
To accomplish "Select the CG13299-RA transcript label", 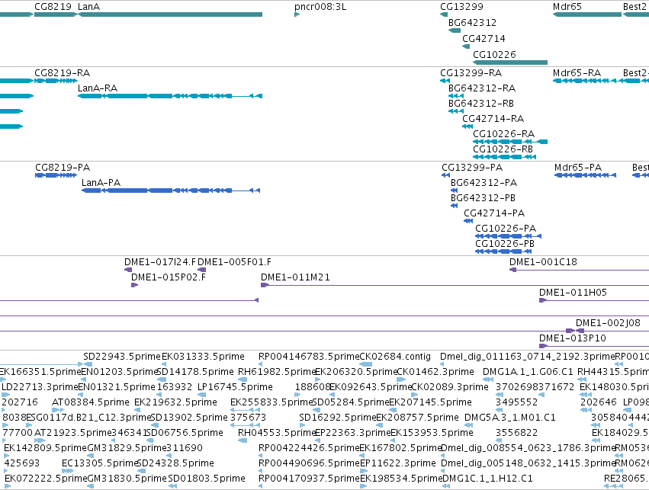I will pyautogui.click(x=471, y=73).
